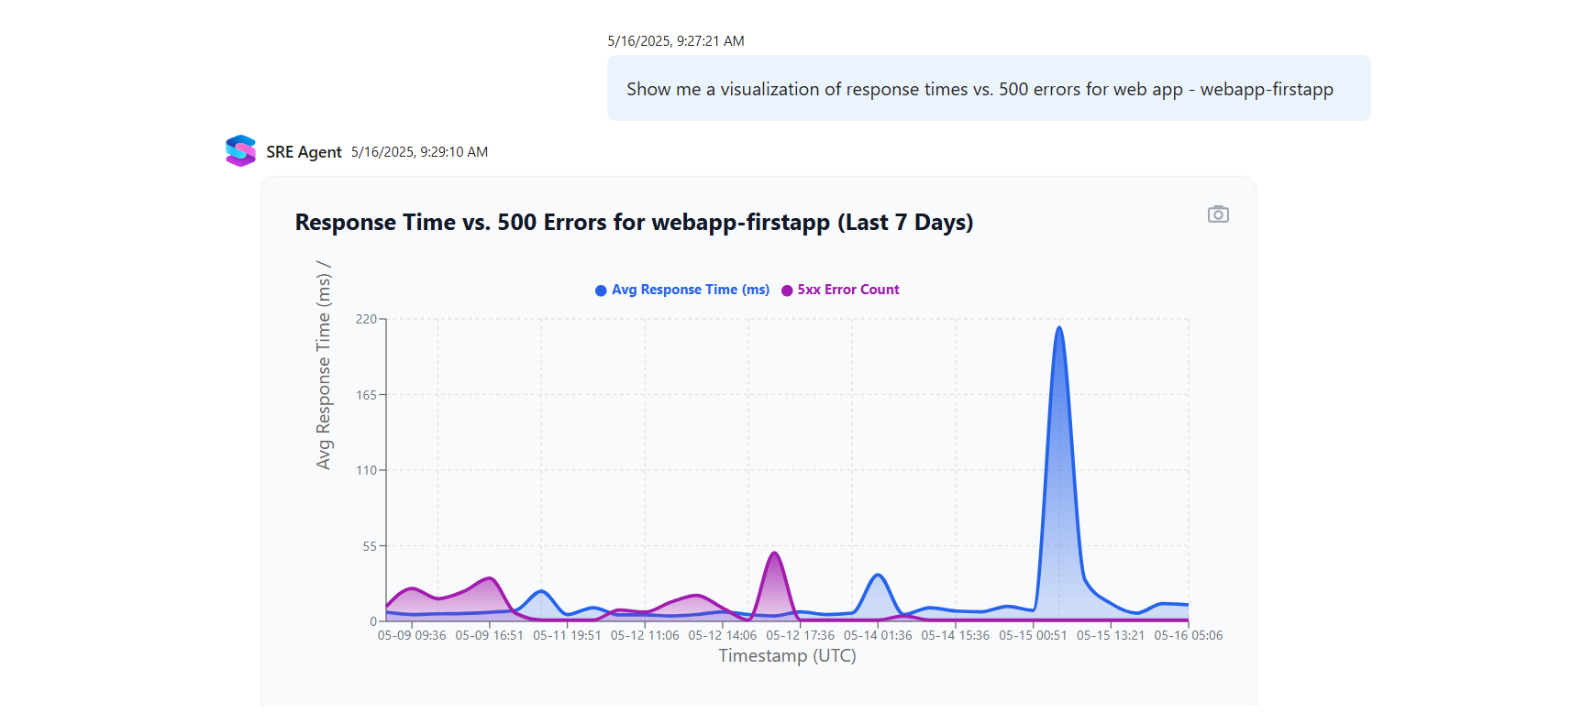Select the 05-12 11:06 x-axis label

[x=645, y=635]
